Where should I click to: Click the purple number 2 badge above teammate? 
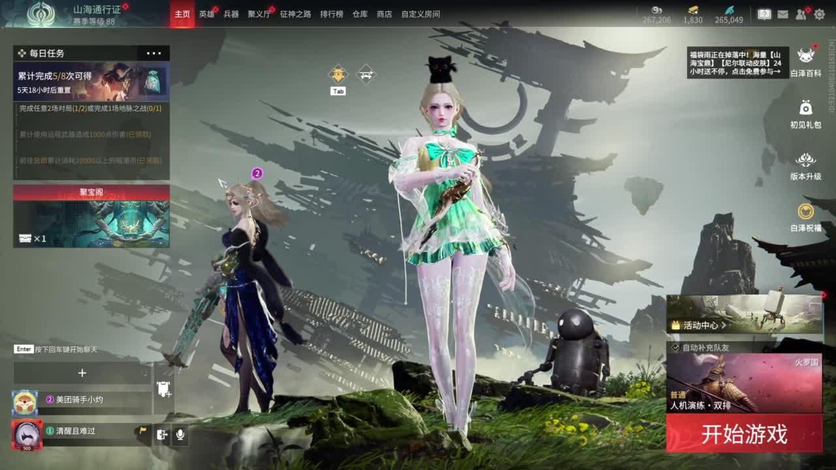tap(257, 173)
